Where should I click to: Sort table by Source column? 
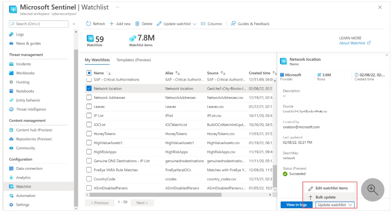216,73
